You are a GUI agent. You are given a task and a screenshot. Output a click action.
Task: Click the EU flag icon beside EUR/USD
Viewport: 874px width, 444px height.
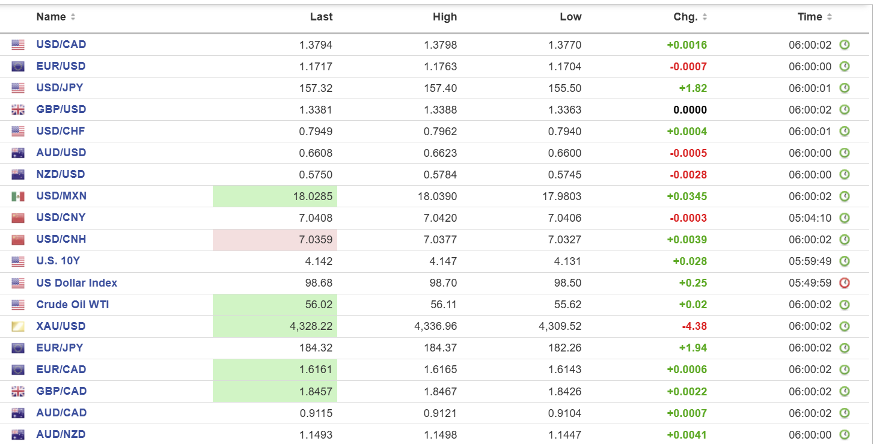pos(18,67)
